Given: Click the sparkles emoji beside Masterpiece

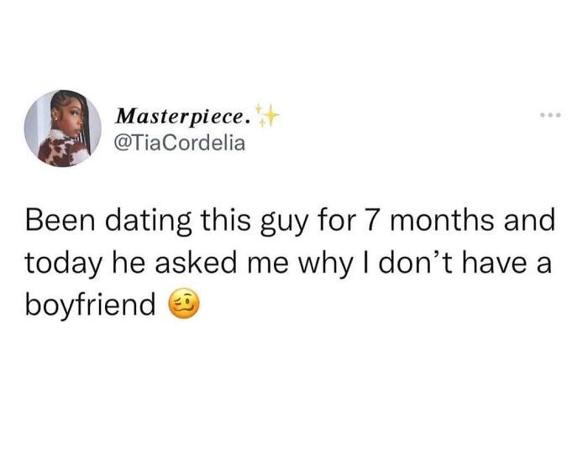Looking at the screenshot, I should 266,115.
